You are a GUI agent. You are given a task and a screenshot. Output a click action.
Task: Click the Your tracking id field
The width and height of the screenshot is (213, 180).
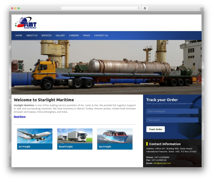click(x=172, y=111)
